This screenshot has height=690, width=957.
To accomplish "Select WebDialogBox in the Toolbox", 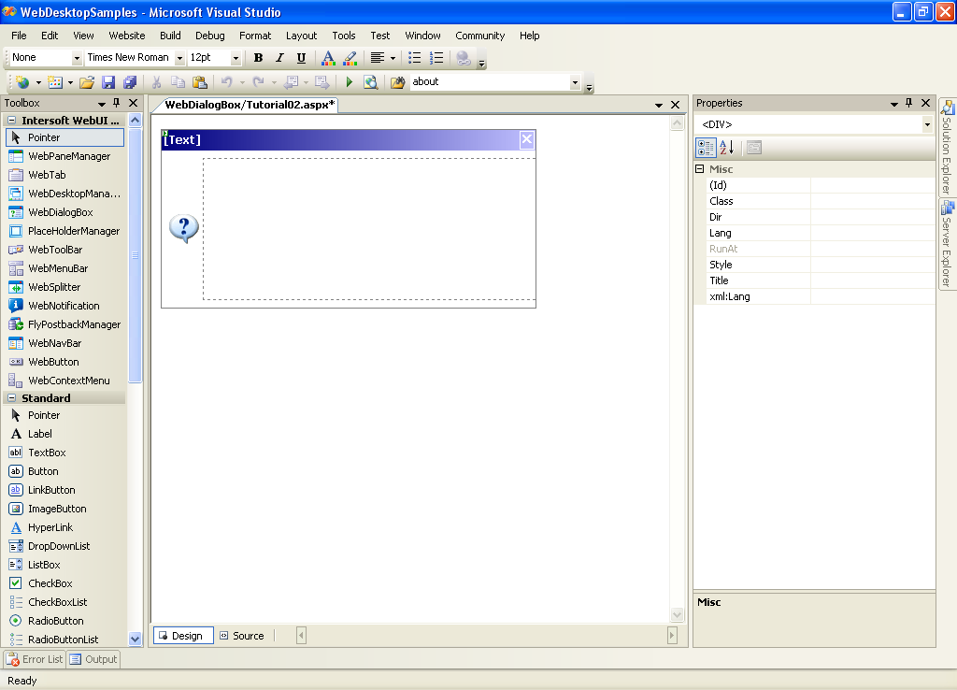I will tap(61, 212).
